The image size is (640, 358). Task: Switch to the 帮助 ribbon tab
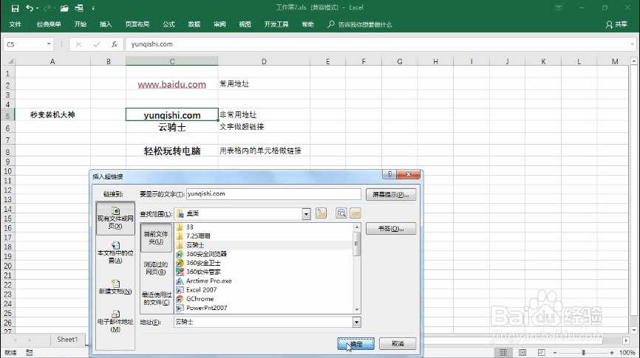point(307,24)
